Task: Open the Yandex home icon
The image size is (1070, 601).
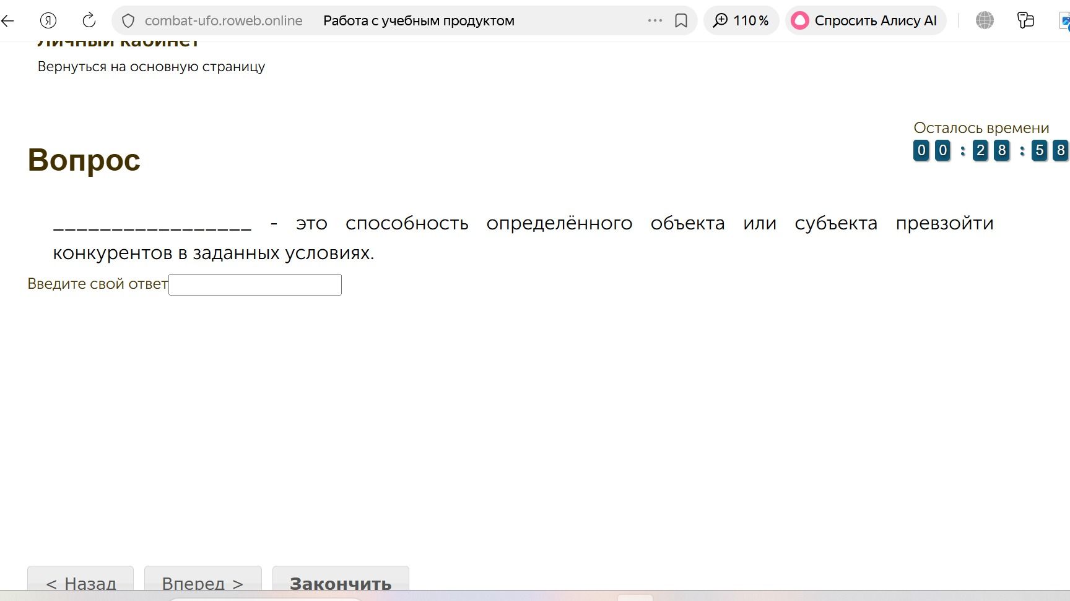Action: click(48, 21)
